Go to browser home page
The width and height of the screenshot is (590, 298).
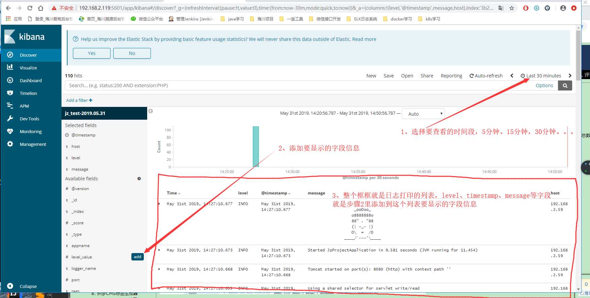click(x=41, y=8)
